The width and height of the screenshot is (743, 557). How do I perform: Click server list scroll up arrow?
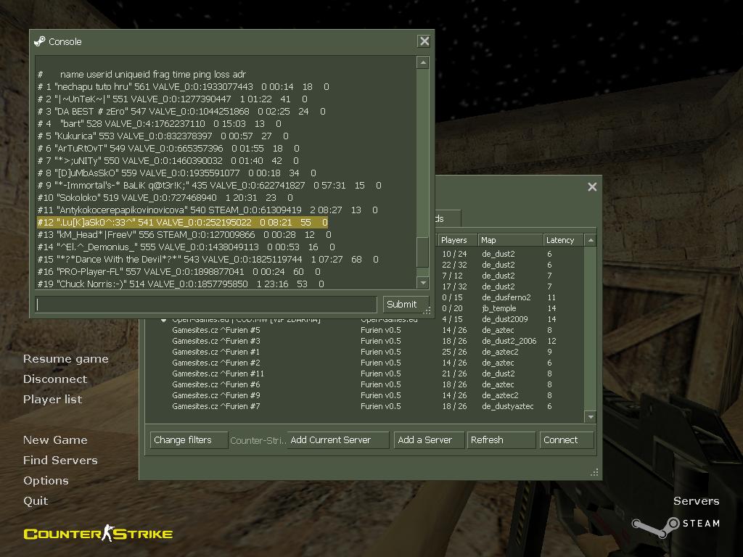point(591,240)
